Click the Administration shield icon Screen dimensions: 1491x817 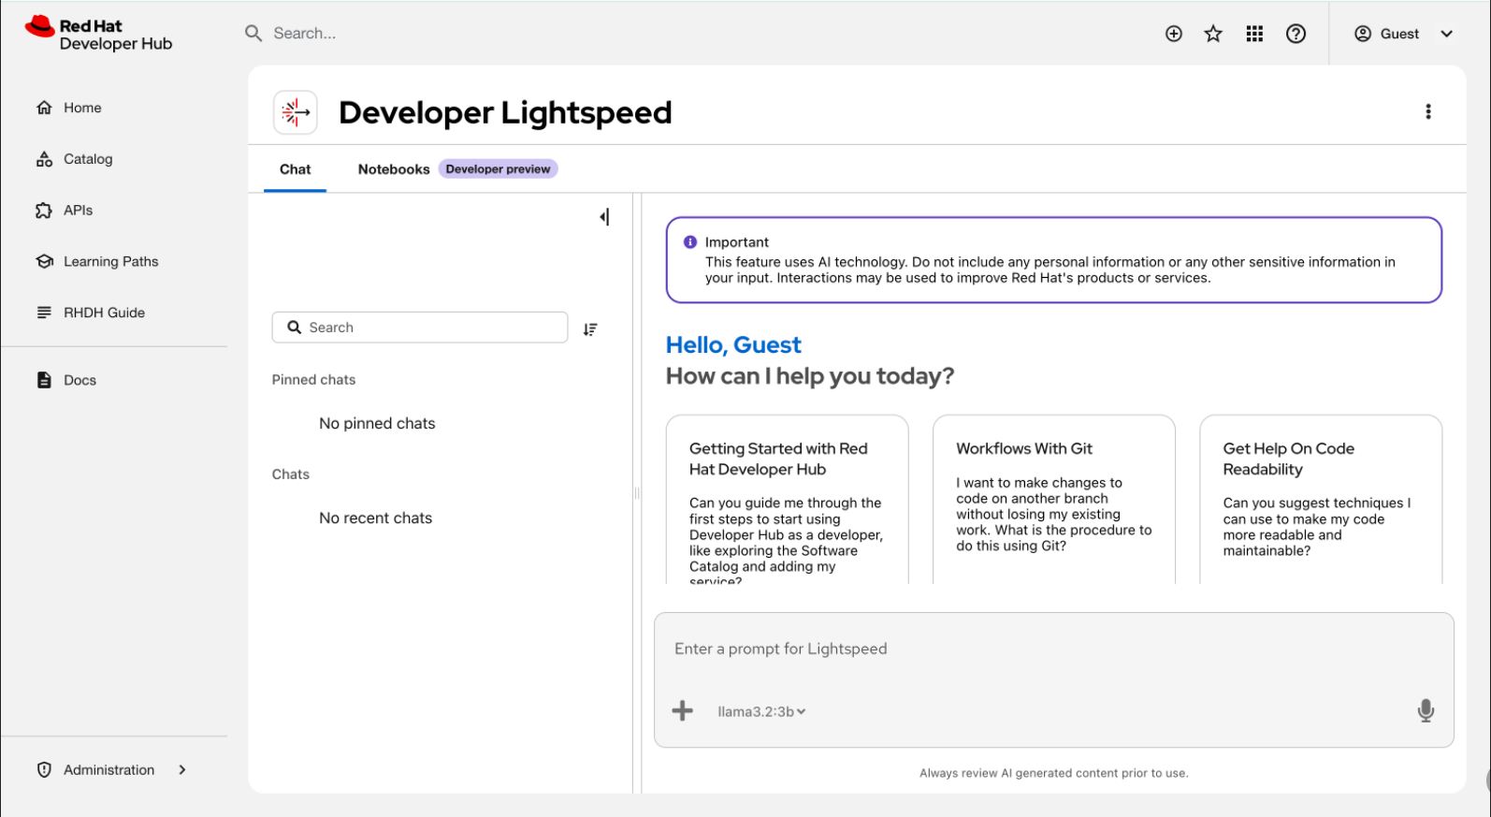click(44, 769)
